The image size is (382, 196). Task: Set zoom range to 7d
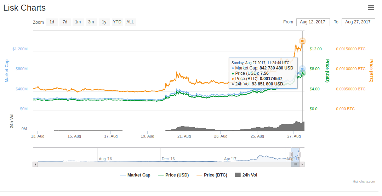[x=65, y=22]
